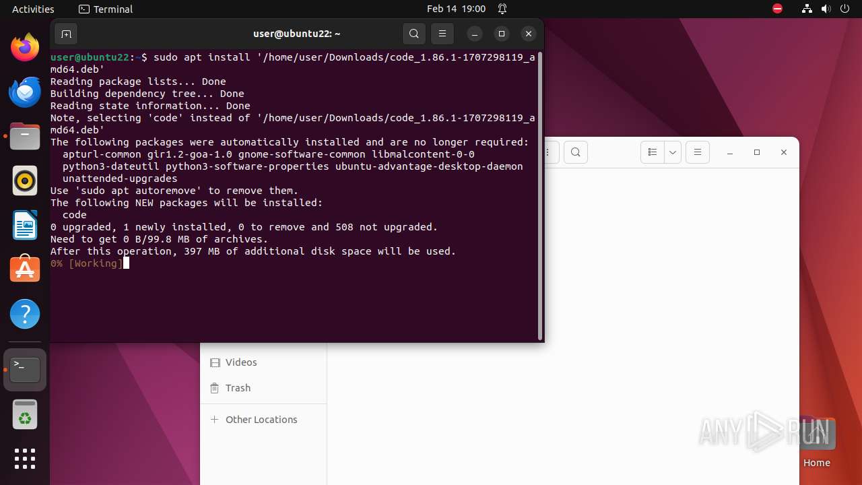The width and height of the screenshot is (862, 485).
Task: Click Activities in the top bar
Action: (x=33, y=9)
